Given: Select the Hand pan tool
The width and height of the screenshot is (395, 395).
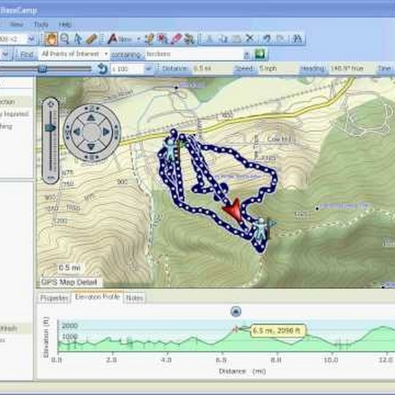Looking at the screenshot, I should point(51,39).
